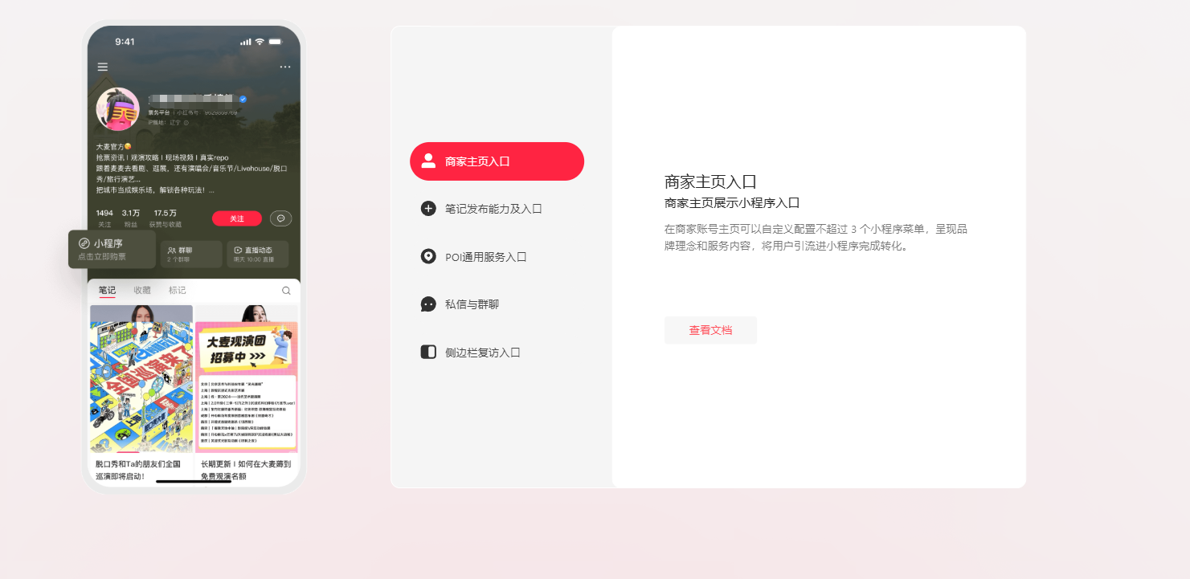Screen dimensions: 1190x579
Task: Select the 商家主页入口 menu item
Action: [x=497, y=161]
